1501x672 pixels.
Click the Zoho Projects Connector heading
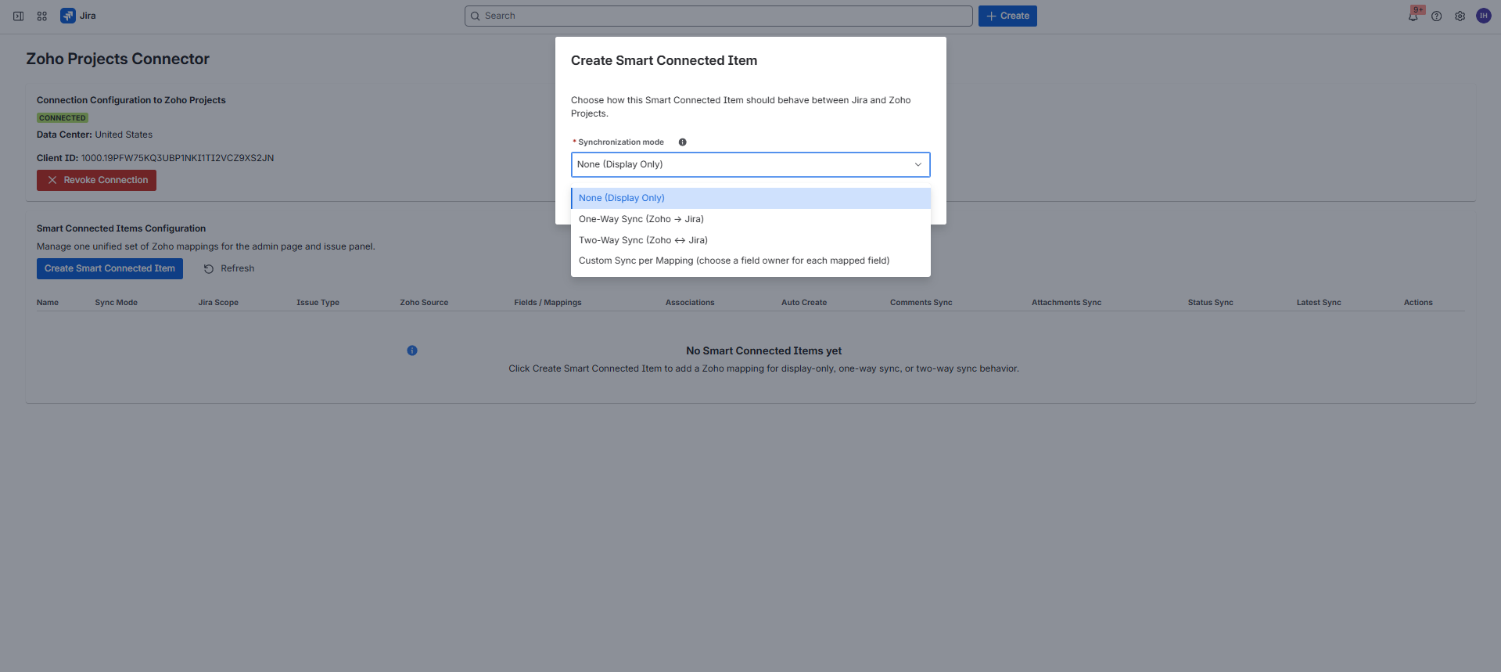(x=118, y=59)
